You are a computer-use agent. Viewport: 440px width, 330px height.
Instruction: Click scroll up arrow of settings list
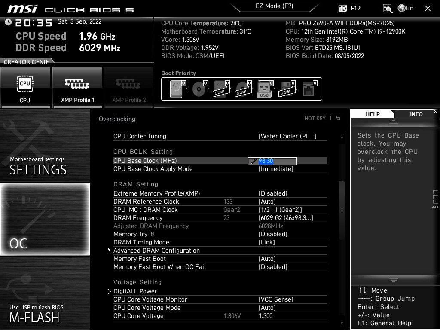tap(342, 137)
